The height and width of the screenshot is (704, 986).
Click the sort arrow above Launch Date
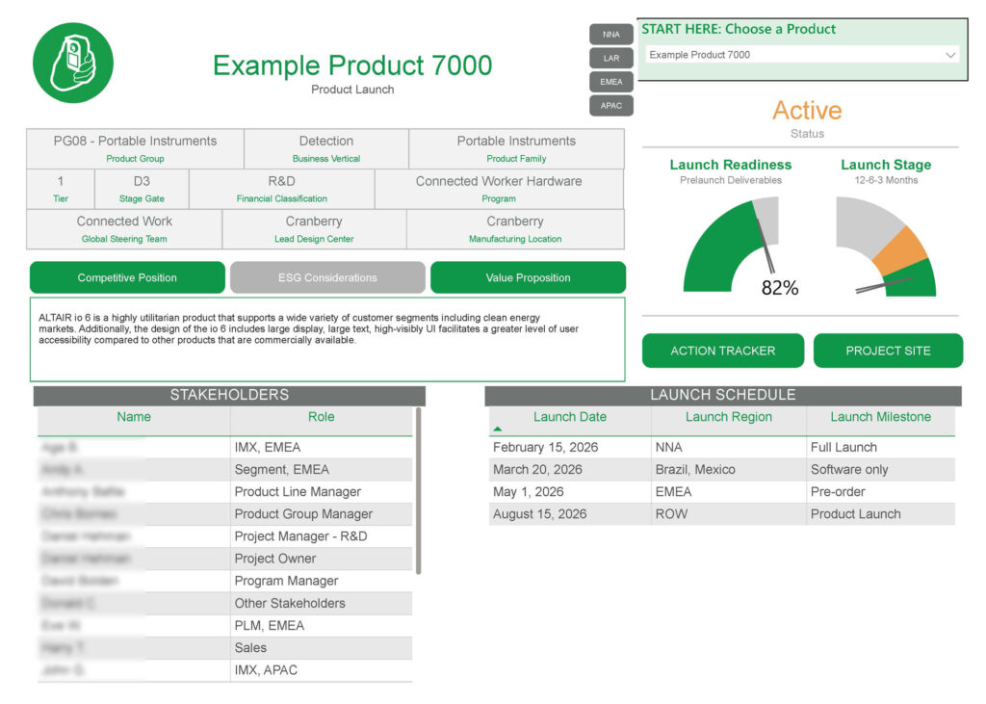coord(497,429)
